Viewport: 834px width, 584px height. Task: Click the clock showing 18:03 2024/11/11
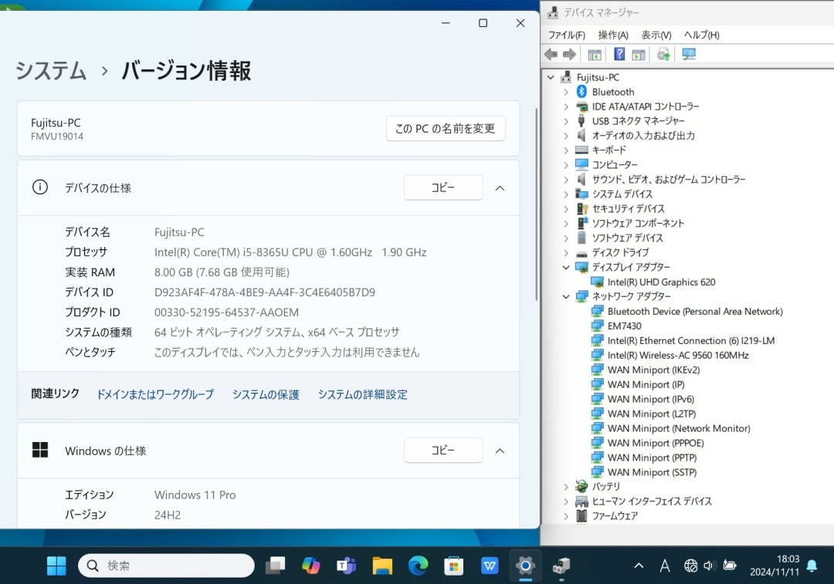click(775, 565)
